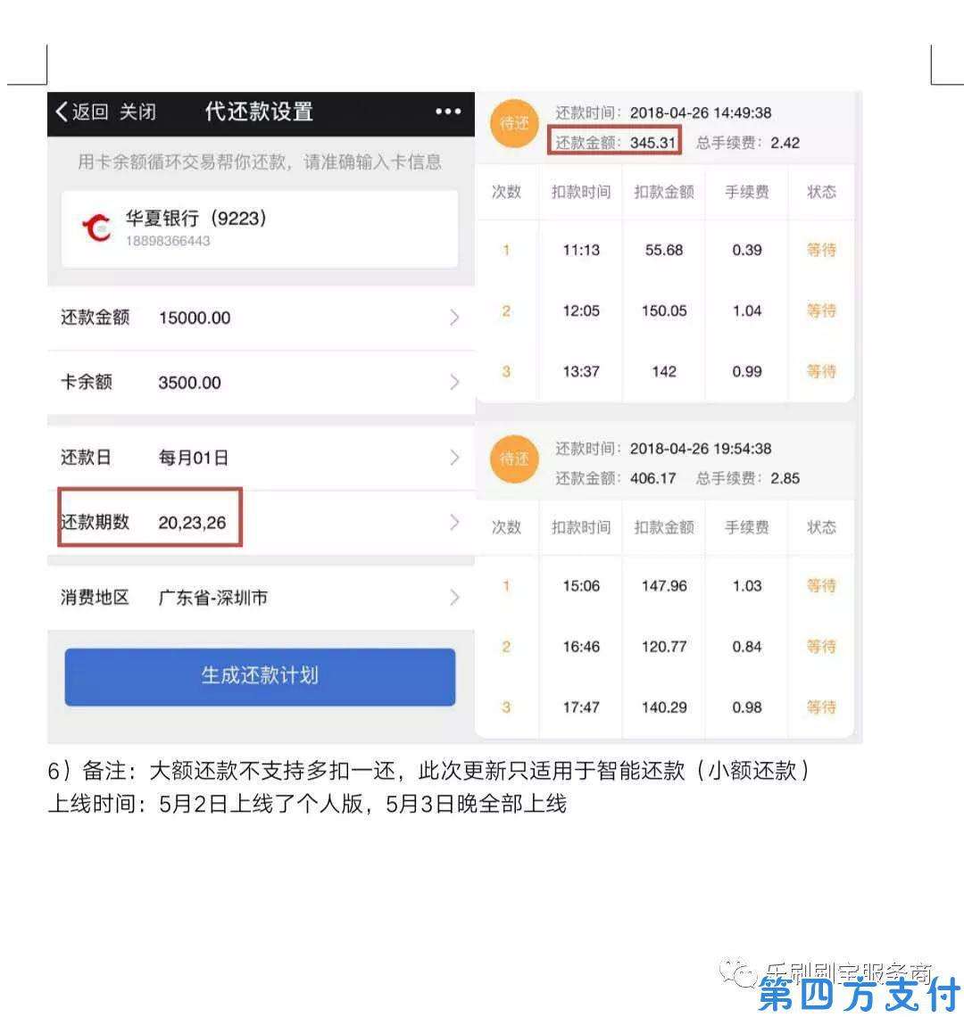Click the highlighted 还款金额 345.31 box

(x=615, y=142)
